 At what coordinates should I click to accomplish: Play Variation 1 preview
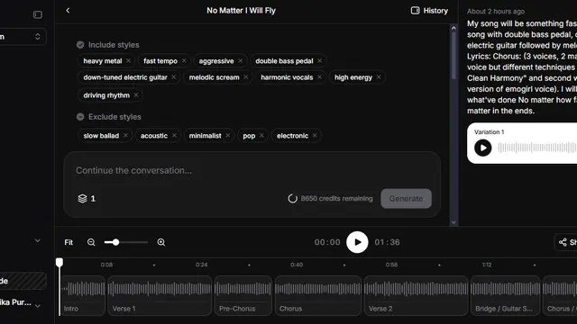483,148
